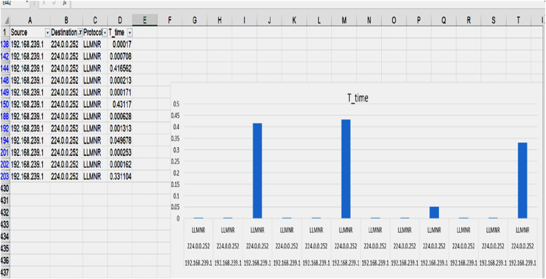Select row header 194

coord(6,140)
